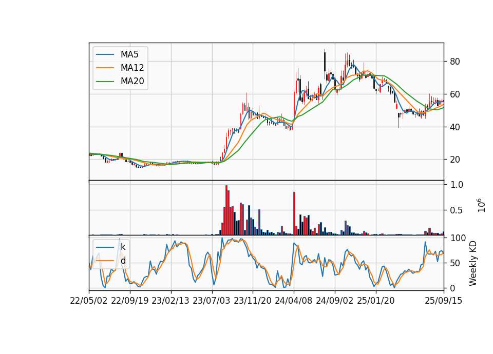Click the green MA20 legend line sample

pos(105,81)
